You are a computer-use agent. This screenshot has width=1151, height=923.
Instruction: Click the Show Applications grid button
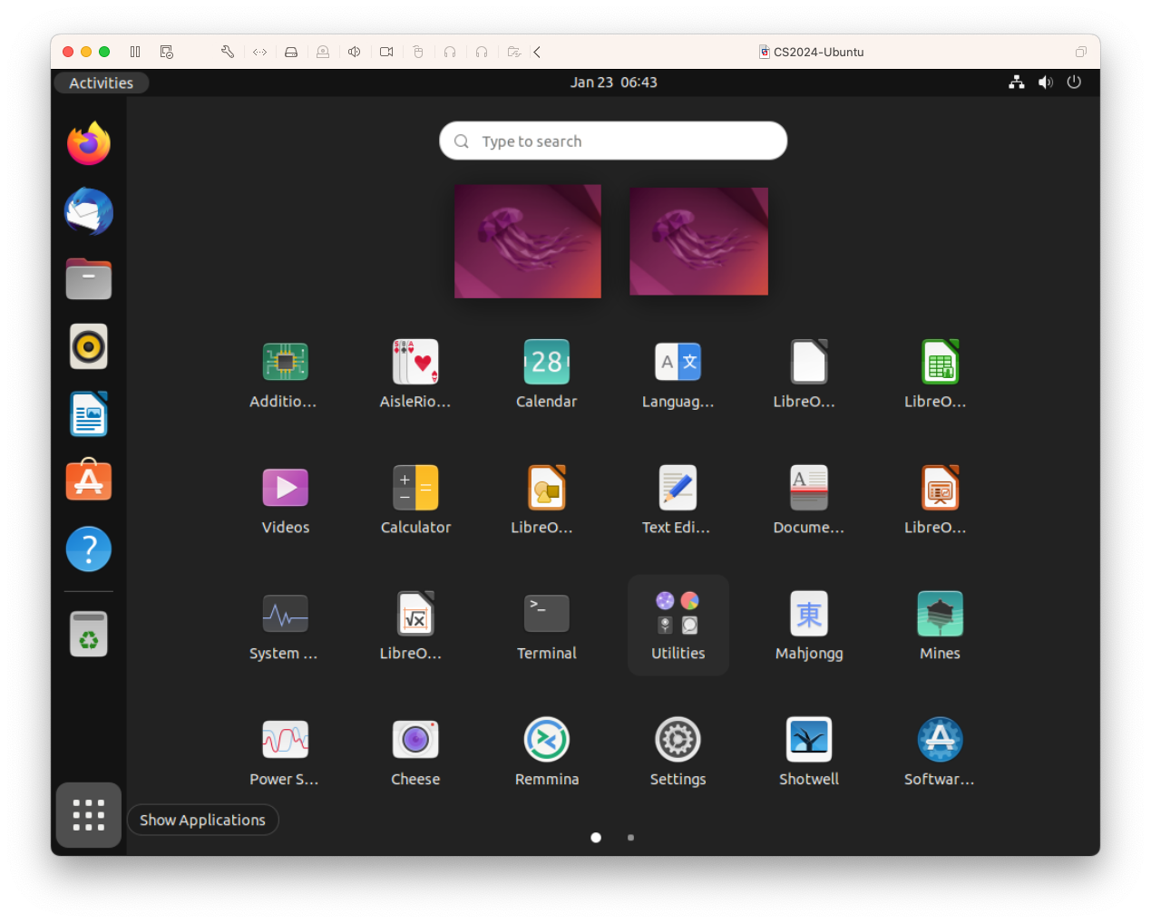89,814
